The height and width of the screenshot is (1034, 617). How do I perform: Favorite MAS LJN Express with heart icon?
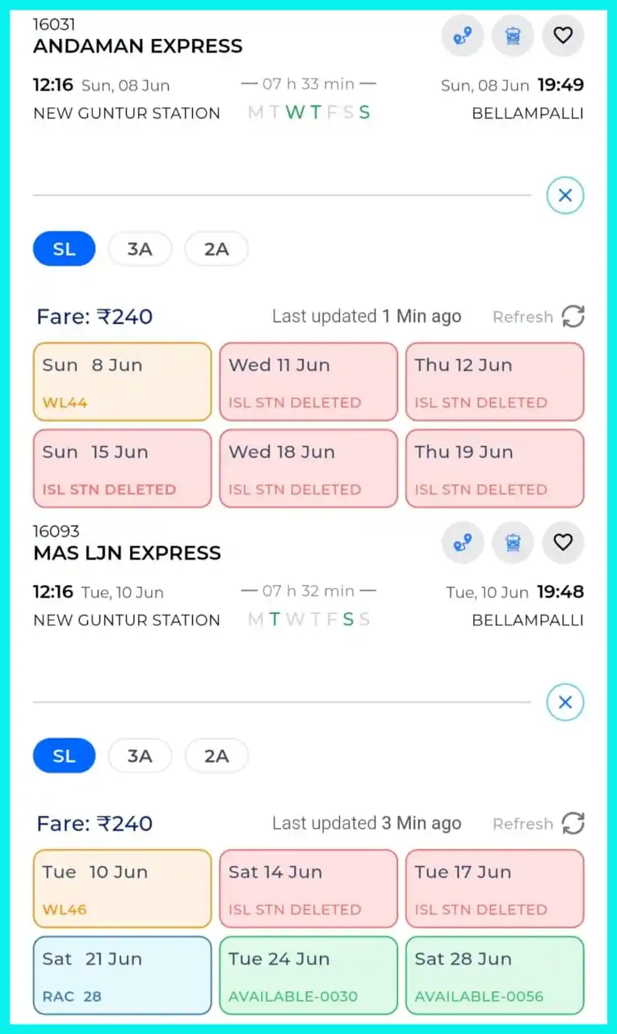[x=563, y=542]
